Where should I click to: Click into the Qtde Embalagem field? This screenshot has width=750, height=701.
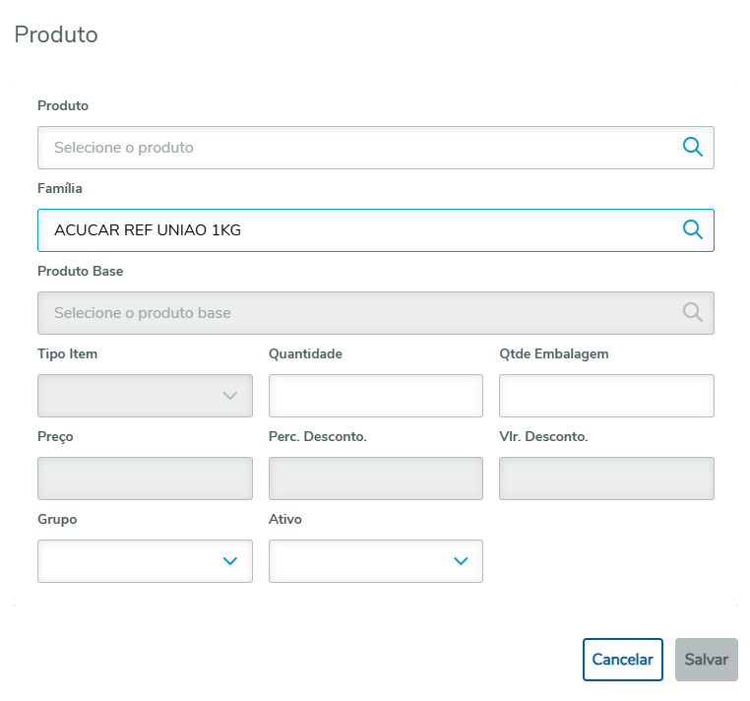[606, 396]
